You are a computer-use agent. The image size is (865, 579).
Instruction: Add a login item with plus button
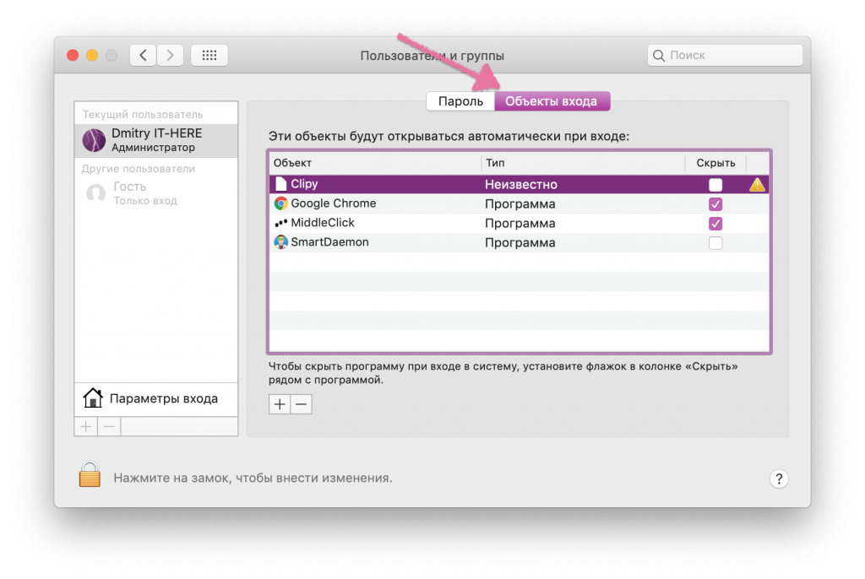point(280,404)
